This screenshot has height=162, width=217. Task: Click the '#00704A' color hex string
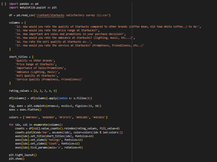click(x=33, y=117)
